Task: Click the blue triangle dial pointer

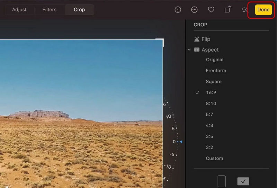Action: (181, 142)
